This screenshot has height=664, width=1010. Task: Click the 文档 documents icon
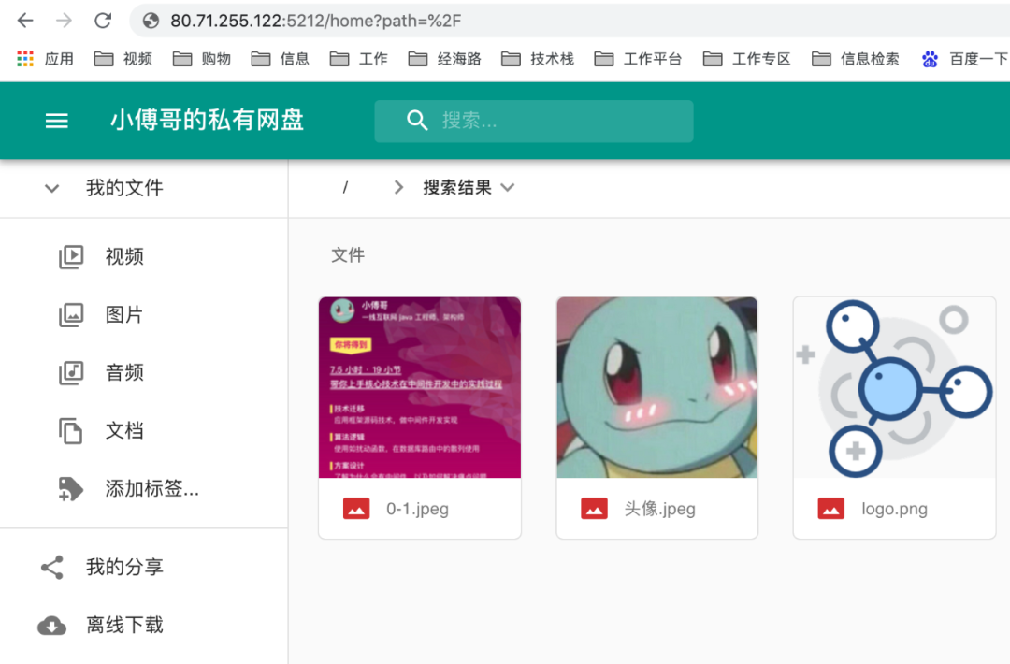point(71,431)
